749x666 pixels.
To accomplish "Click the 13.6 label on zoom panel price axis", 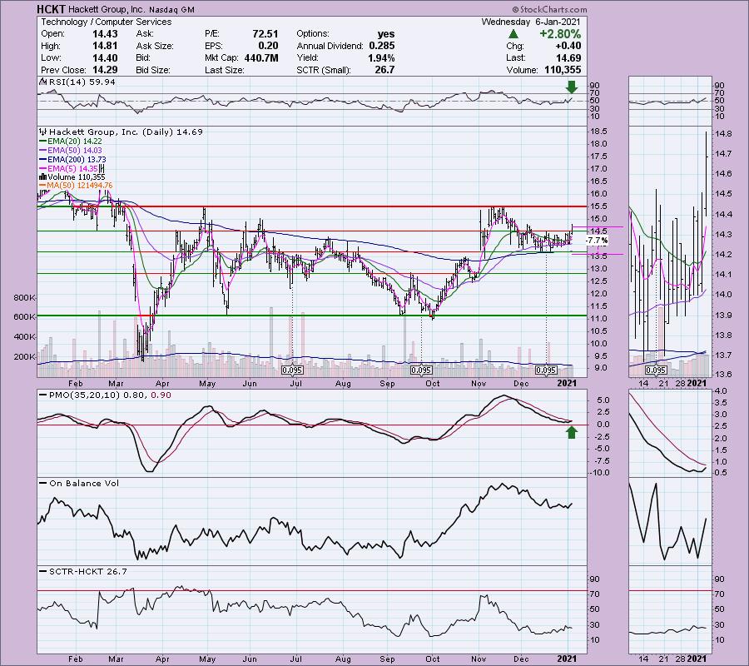I will point(724,375).
